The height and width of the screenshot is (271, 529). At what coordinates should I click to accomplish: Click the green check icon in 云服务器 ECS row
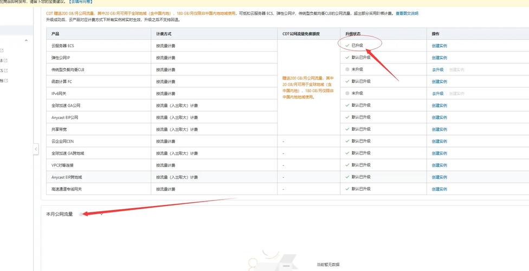pos(347,45)
